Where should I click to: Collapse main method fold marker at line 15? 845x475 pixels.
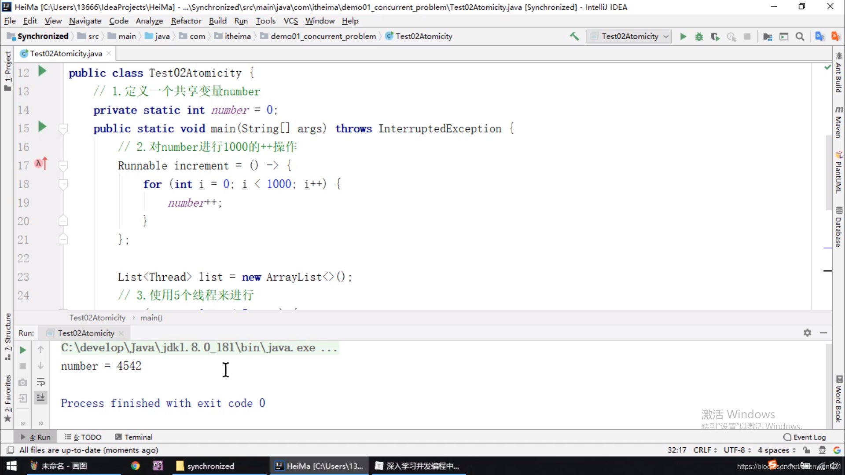(x=63, y=128)
